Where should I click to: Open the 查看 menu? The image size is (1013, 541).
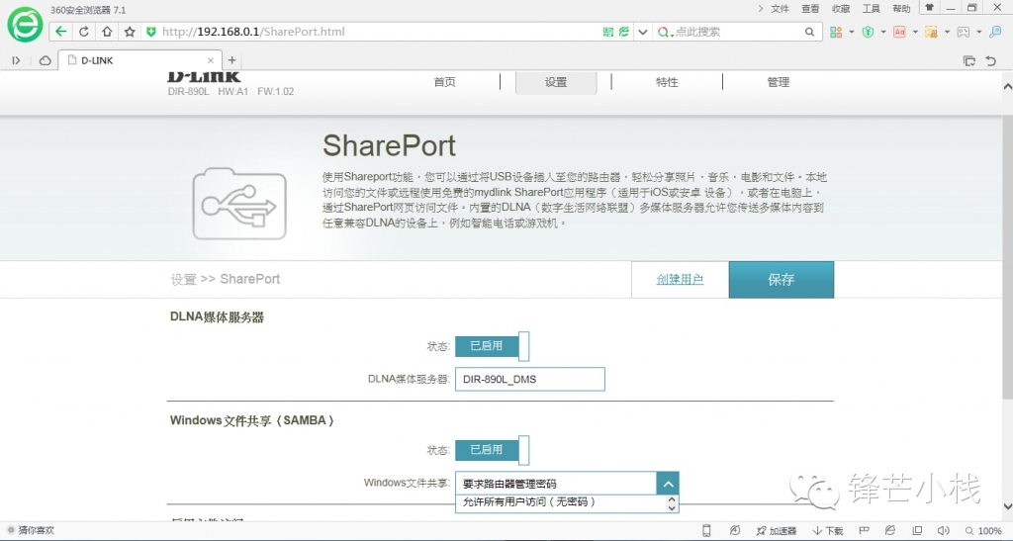[x=810, y=8]
